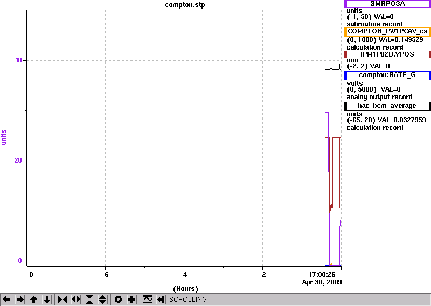Click the '(-65, 20) VAL=0.0327959' text

coord(386,120)
